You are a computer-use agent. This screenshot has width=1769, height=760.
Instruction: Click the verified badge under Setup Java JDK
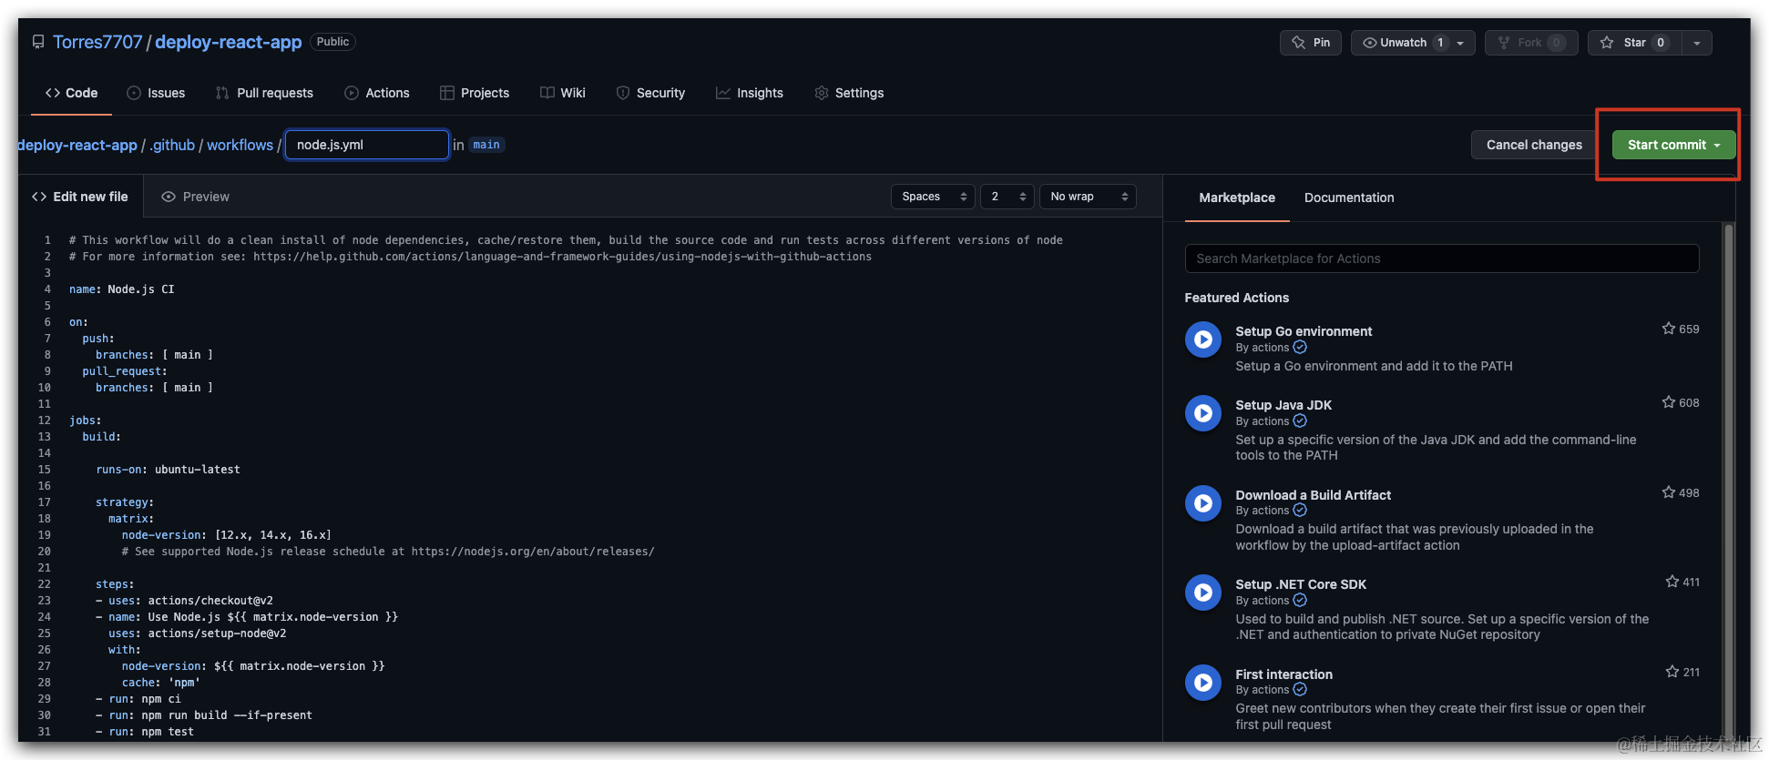(1300, 421)
